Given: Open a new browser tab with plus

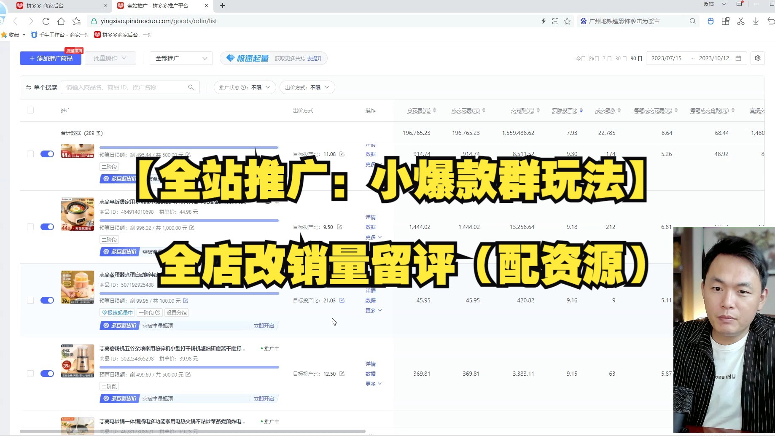Looking at the screenshot, I should pos(223,5).
